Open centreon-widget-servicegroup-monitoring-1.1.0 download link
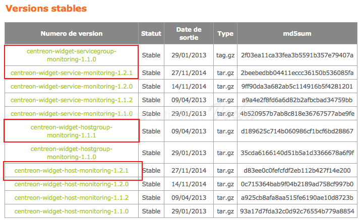The width and height of the screenshot is (360, 220). click(x=72, y=55)
